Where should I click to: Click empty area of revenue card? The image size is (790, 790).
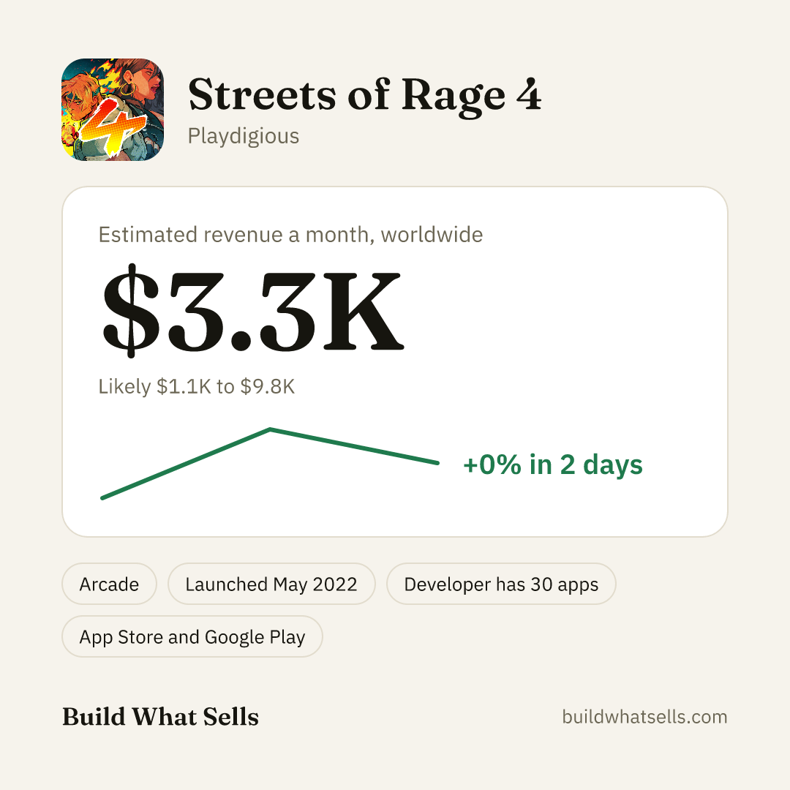pyautogui.click(x=579, y=312)
